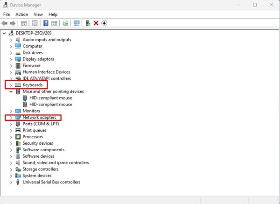Click the show/hide console tree icon
Screen dimensions: 280x204
point(24,23)
